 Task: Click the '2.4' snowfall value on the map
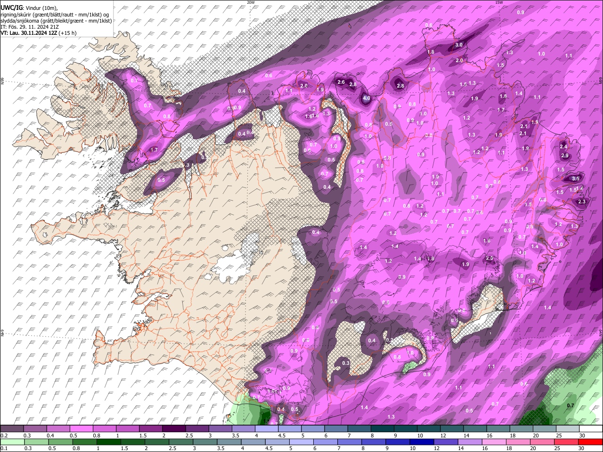563,146
